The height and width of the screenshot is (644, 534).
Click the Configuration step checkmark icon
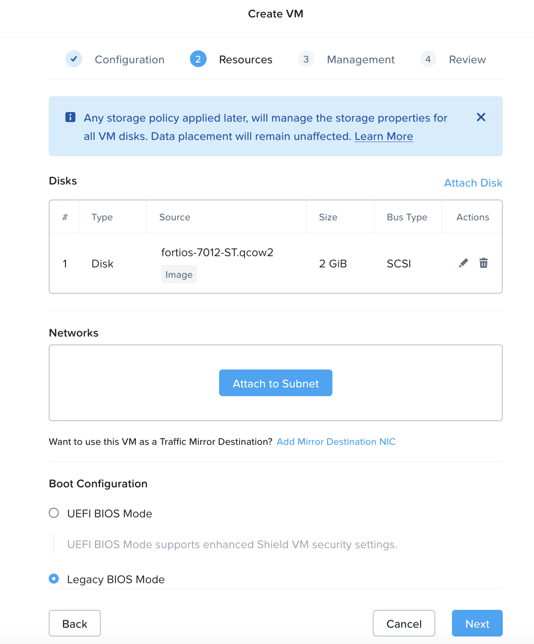click(74, 59)
